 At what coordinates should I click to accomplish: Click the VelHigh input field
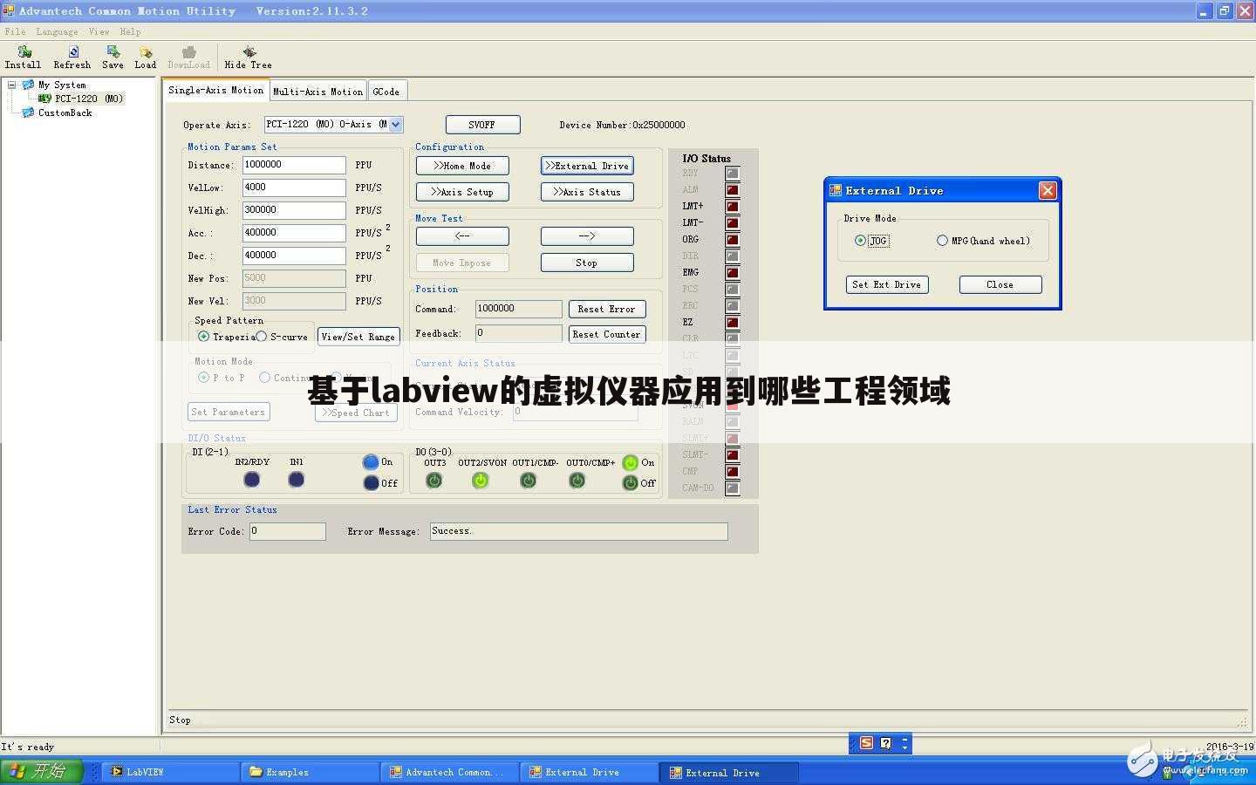(x=294, y=210)
